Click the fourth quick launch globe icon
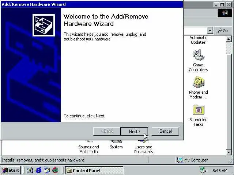 point(55,170)
